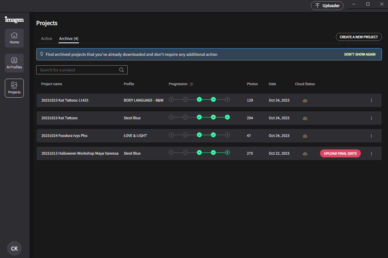Open AI Profiles from the sidebar

(x=14, y=63)
